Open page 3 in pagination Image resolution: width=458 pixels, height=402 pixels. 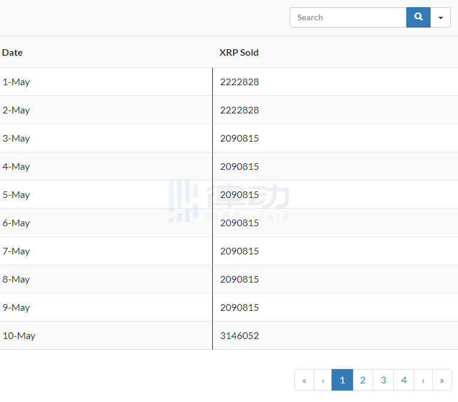384,380
